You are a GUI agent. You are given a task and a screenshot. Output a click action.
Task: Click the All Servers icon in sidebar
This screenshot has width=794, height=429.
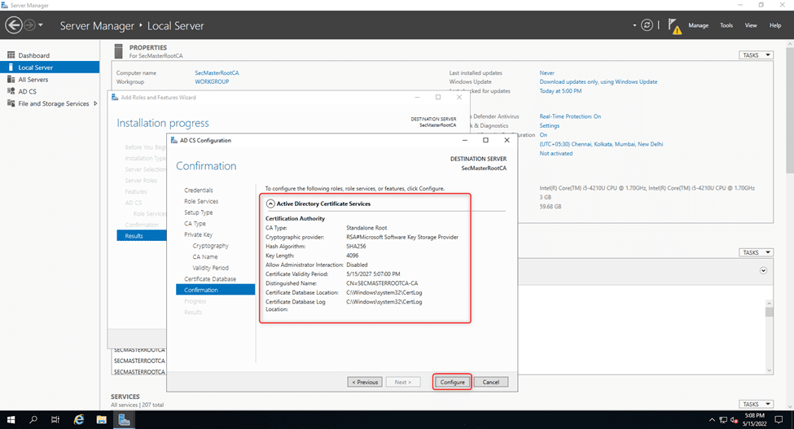point(11,79)
